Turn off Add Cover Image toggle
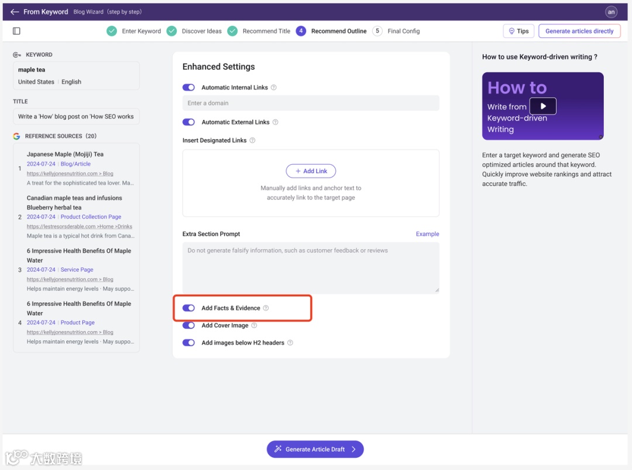The height and width of the screenshot is (470, 632). coord(188,326)
